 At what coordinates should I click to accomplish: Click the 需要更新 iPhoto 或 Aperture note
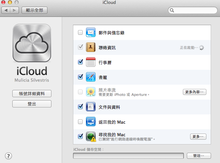[x=124, y=95]
